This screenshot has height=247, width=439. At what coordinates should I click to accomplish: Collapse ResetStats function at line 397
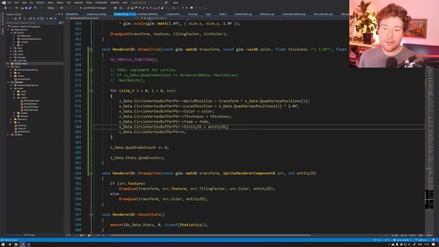coord(91,215)
